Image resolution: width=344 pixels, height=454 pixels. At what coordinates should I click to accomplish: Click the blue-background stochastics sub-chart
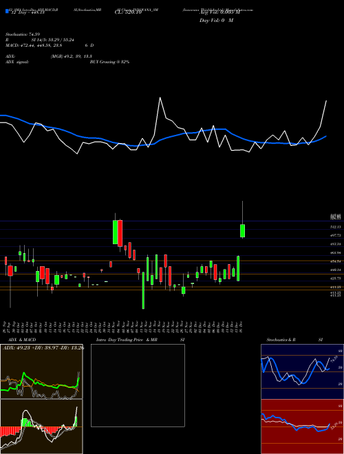[x=302, y=371]
